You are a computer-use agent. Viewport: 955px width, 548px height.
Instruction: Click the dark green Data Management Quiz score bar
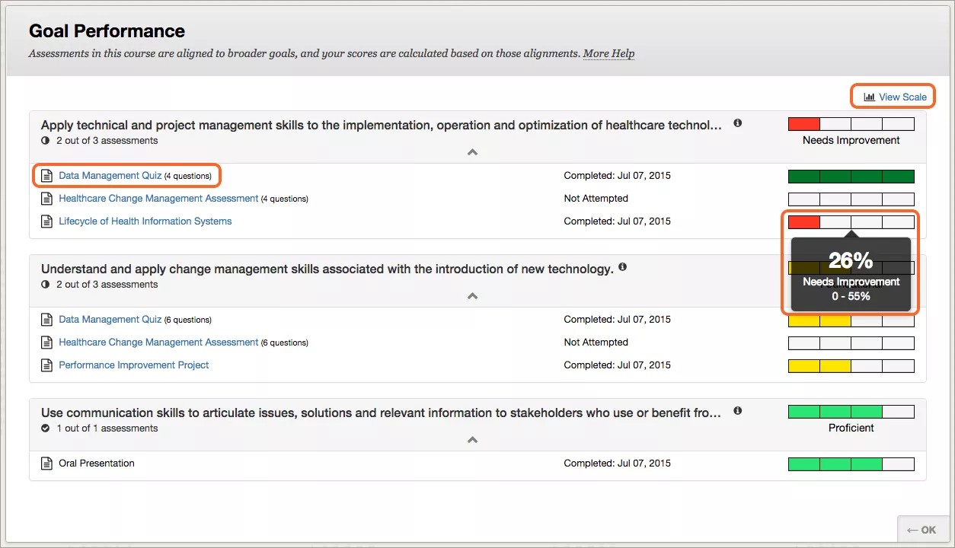coord(851,177)
